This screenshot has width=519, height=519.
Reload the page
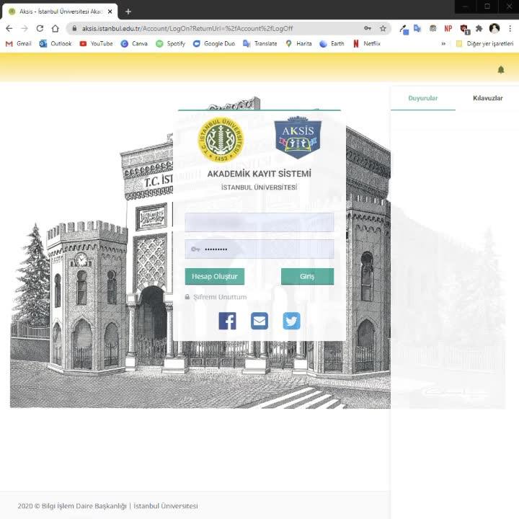pyautogui.click(x=40, y=28)
